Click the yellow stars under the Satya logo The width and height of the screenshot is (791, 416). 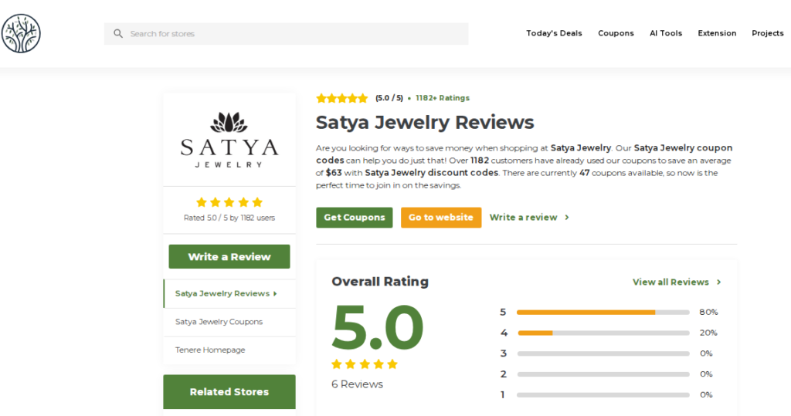click(x=229, y=202)
